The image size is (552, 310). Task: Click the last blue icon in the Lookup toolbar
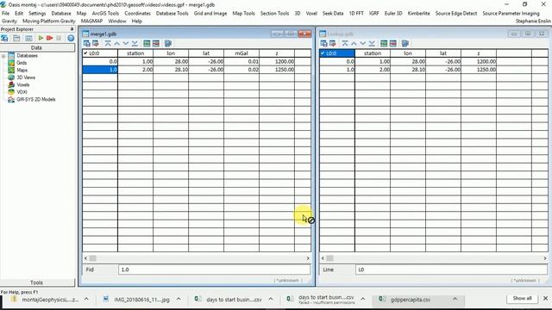point(405,43)
